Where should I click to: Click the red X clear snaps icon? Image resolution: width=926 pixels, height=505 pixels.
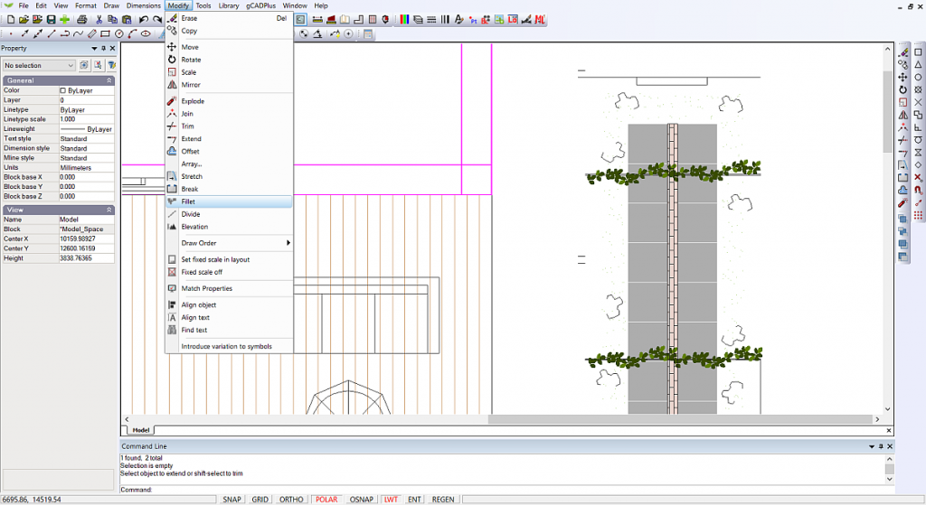pos(918,178)
